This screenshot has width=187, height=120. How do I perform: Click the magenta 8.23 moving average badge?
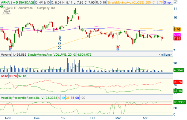177,35
